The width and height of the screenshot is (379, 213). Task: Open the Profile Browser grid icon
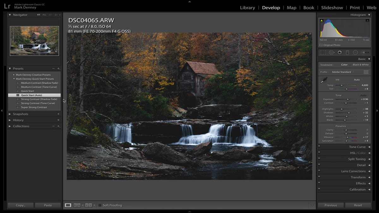[366, 72]
